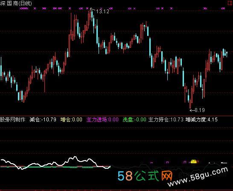Click the 主力持仓:10.73 indicator value
233x191 pixels.
(x=166, y=120)
